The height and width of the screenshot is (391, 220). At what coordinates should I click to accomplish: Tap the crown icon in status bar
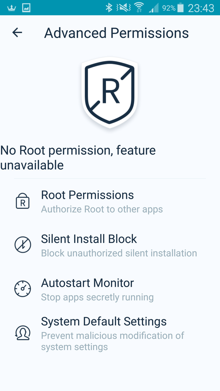point(12,8)
